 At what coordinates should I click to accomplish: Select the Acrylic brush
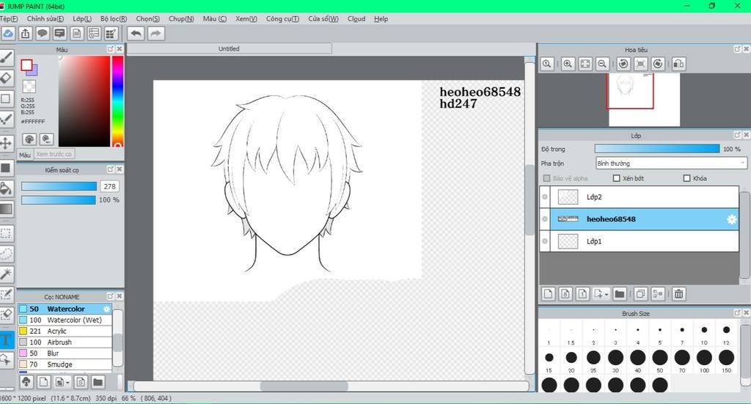click(65, 331)
